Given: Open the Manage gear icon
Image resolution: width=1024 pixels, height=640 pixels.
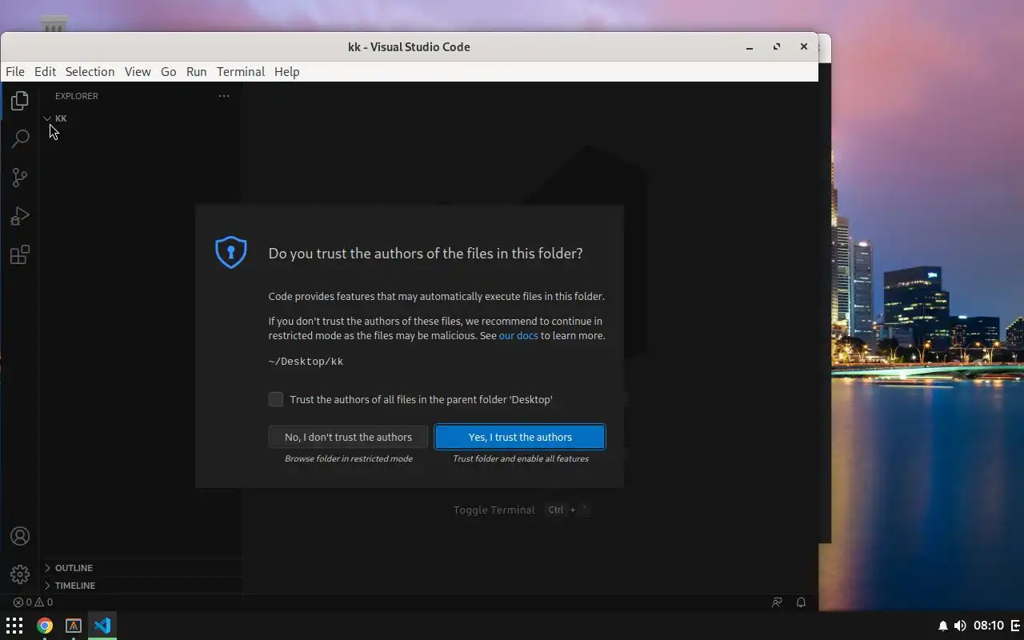Looking at the screenshot, I should click(20, 574).
